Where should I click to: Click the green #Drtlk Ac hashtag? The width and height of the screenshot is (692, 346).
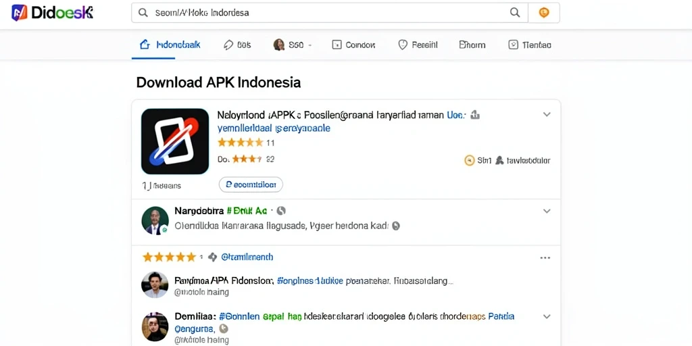coord(247,211)
